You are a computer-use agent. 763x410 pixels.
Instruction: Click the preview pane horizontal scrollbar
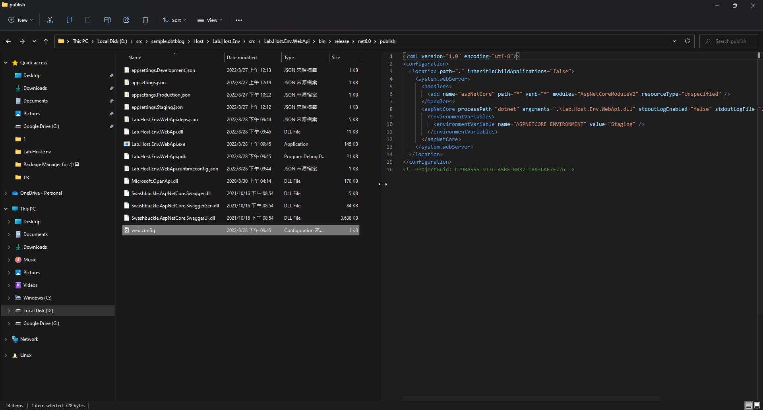click(x=531, y=398)
